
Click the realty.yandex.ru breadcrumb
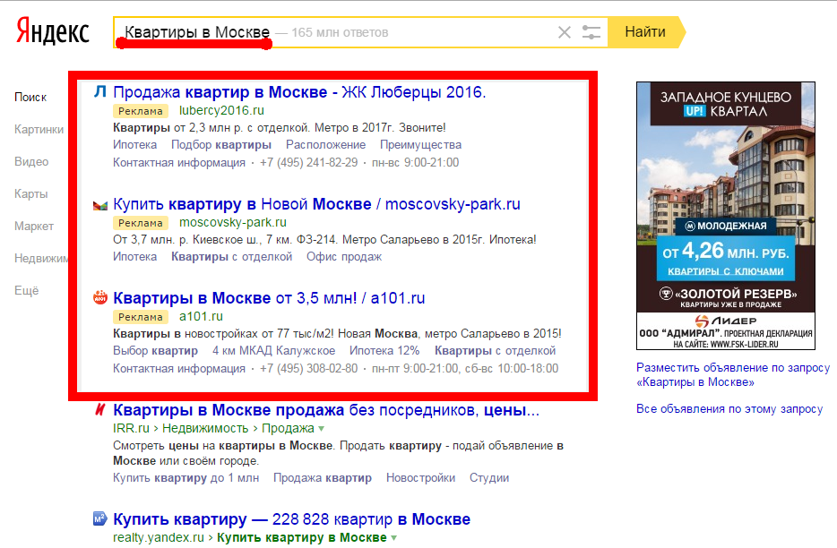point(159,538)
